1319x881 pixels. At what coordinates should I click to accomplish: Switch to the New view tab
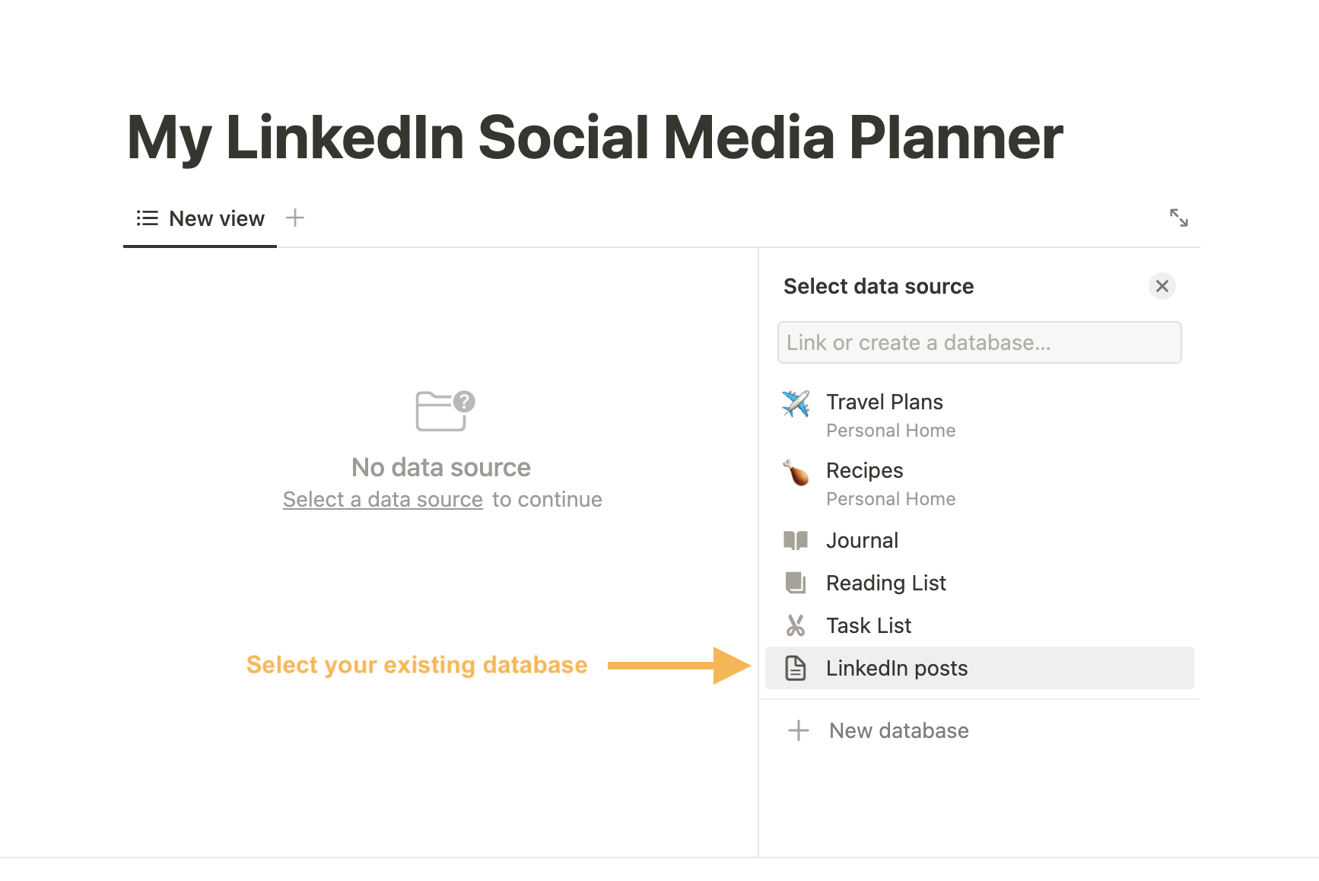coord(201,219)
